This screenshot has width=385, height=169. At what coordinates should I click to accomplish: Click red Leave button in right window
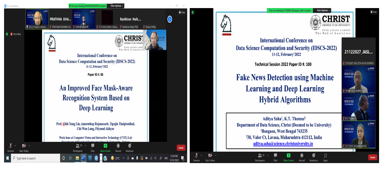pos(373,157)
